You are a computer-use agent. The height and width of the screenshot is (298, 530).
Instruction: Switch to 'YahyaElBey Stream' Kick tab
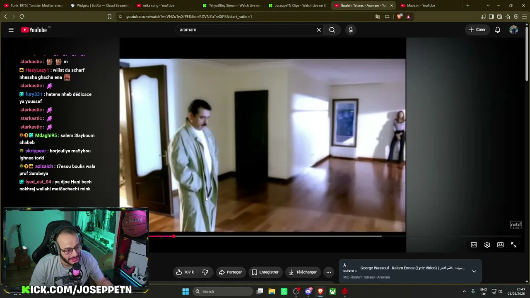pyautogui.click(x=232, y=5)
